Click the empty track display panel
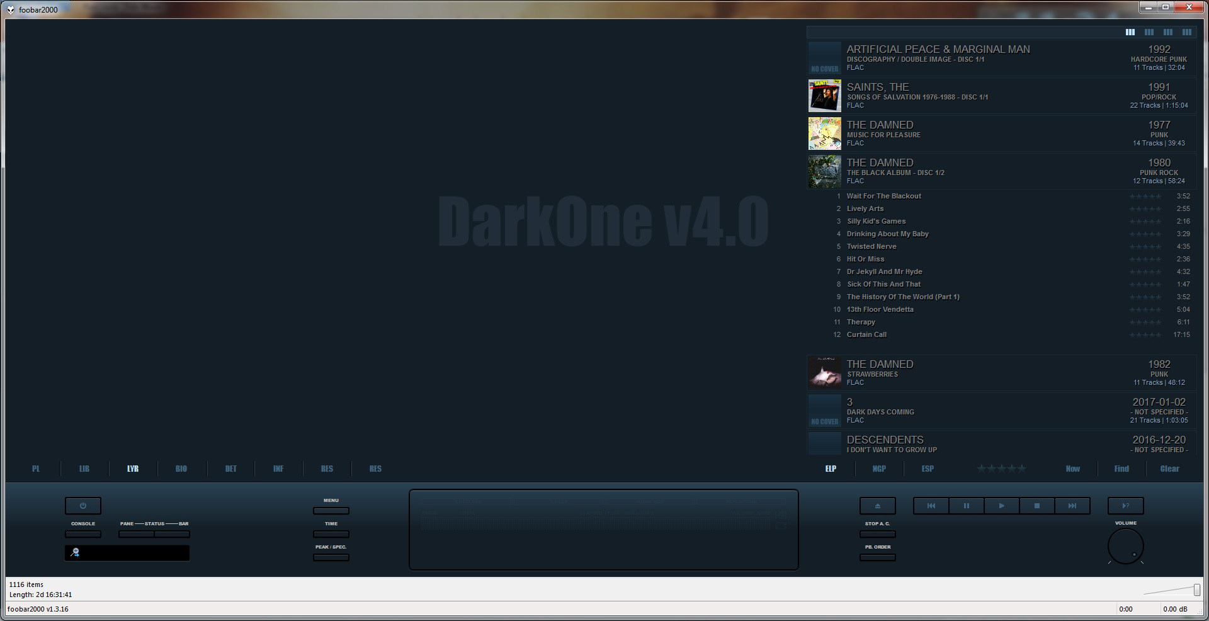The width and height of the screenshot is (1209, 621). (604, 530)
